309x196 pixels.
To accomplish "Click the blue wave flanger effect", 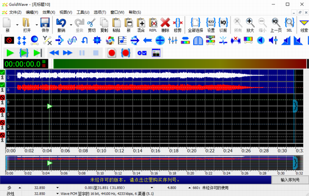I will (x=72, y=40).
